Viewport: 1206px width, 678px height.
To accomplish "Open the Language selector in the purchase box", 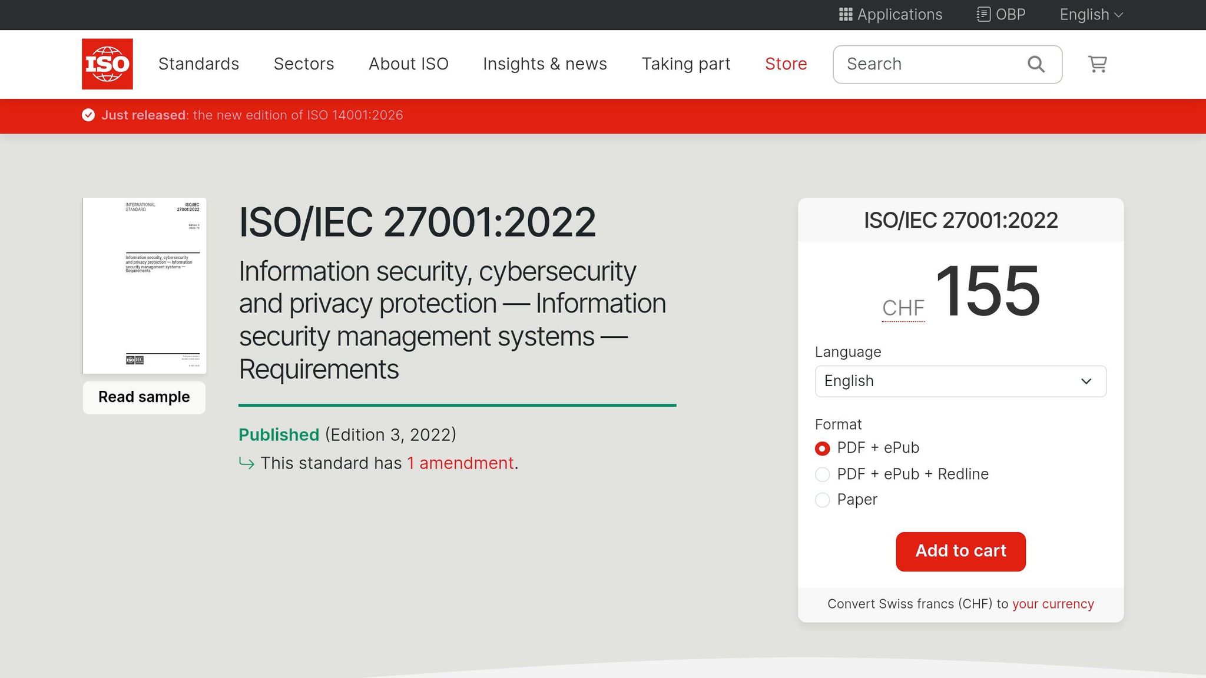I will pos(960,381).
